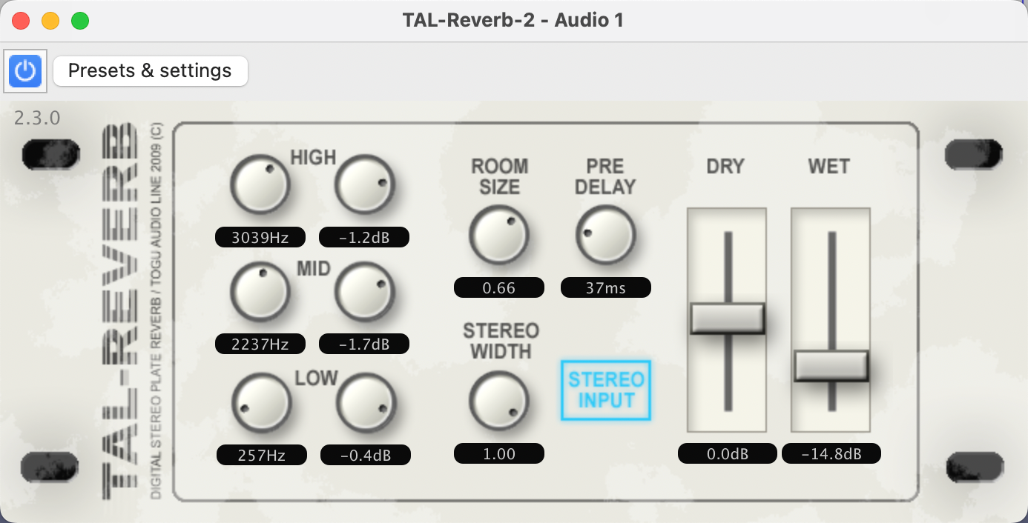Close the TAL-Reverb-2 window
This screenshot has width=1028, height=523.
(x=21, y=21)
